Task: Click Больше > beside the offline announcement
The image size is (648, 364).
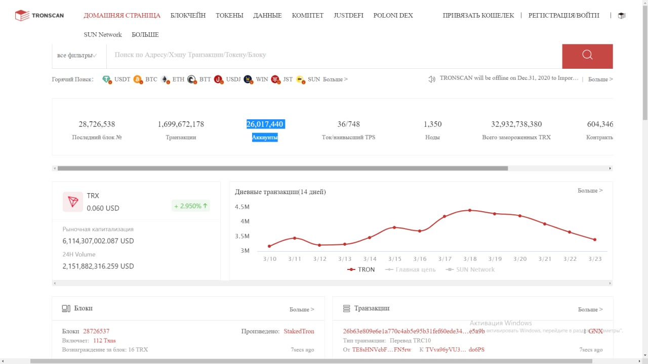Action: [600, 79]
